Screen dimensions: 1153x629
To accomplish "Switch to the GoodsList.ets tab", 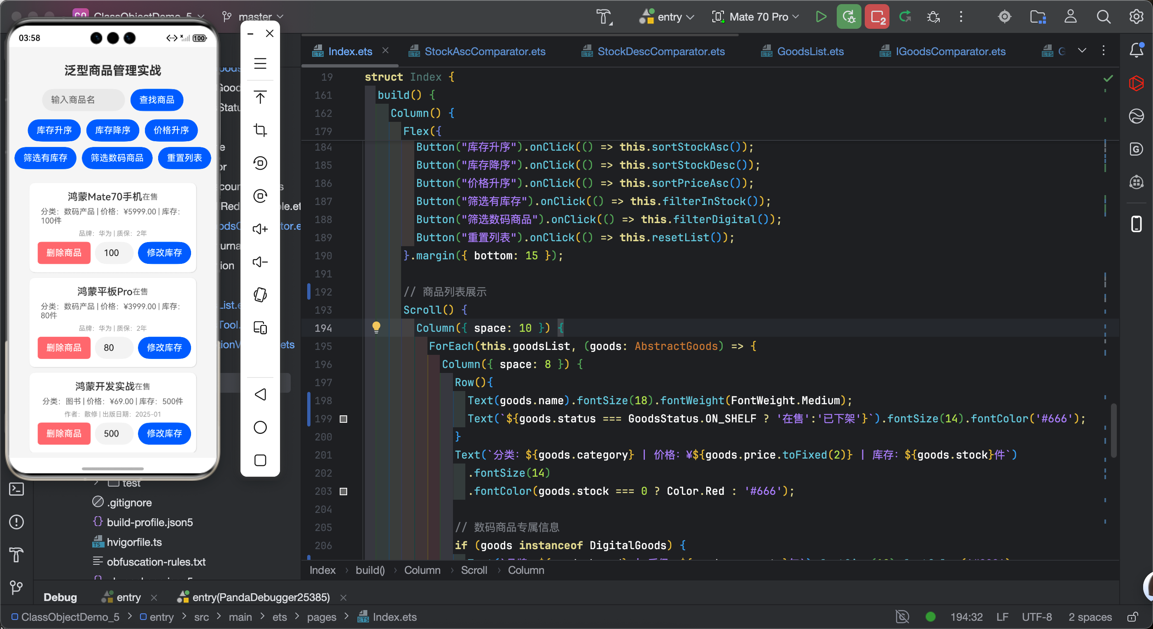I will tap(810, 51).
